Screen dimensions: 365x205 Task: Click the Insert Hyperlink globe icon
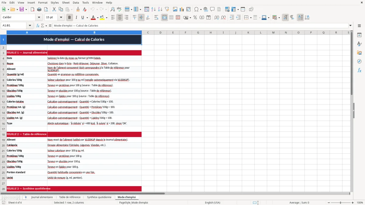click(x=206, y=9)
